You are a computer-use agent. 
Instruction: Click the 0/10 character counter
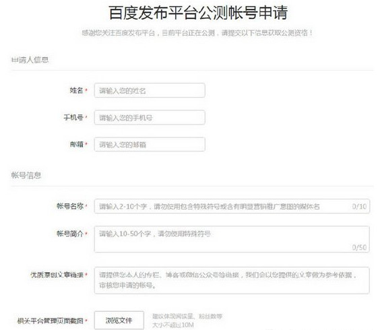click(359, 207)
